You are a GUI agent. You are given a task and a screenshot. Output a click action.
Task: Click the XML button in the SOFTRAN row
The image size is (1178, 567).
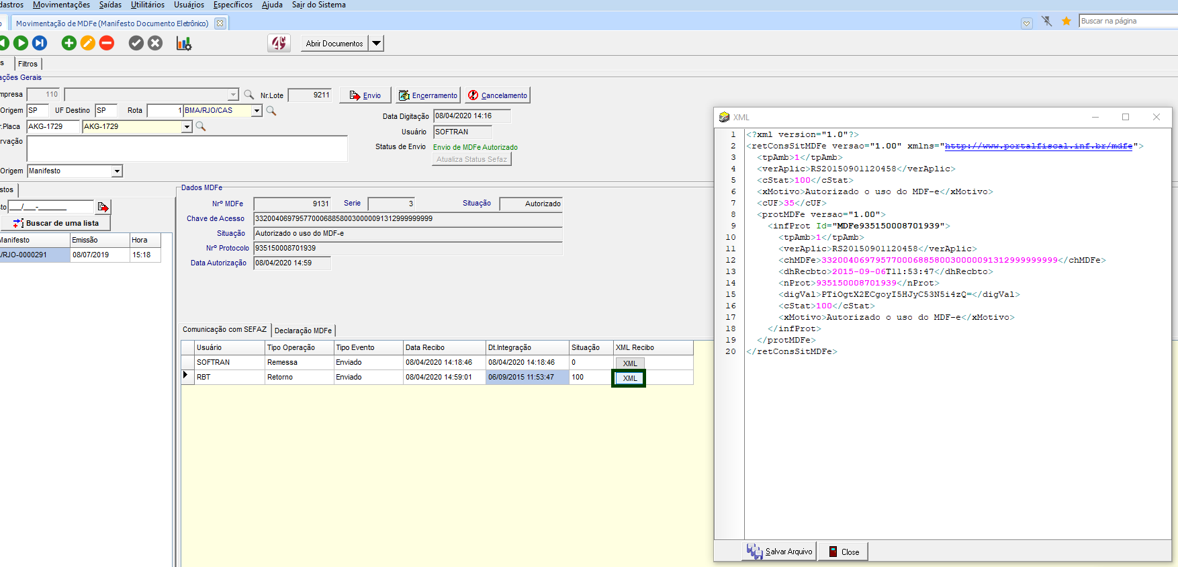point(630,363)
